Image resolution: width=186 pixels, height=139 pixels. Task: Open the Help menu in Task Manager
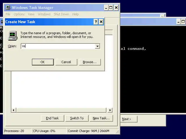[76, 14]
